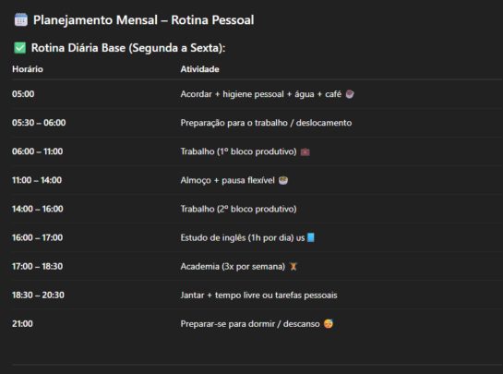Click the Horário column header

(x=28, y=69)
